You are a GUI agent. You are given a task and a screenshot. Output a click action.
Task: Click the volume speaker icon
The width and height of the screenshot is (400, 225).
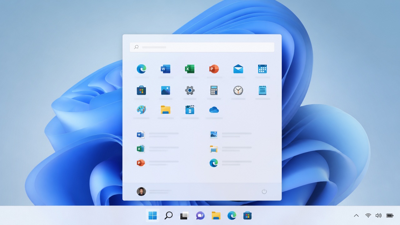(x=378, y=215)
